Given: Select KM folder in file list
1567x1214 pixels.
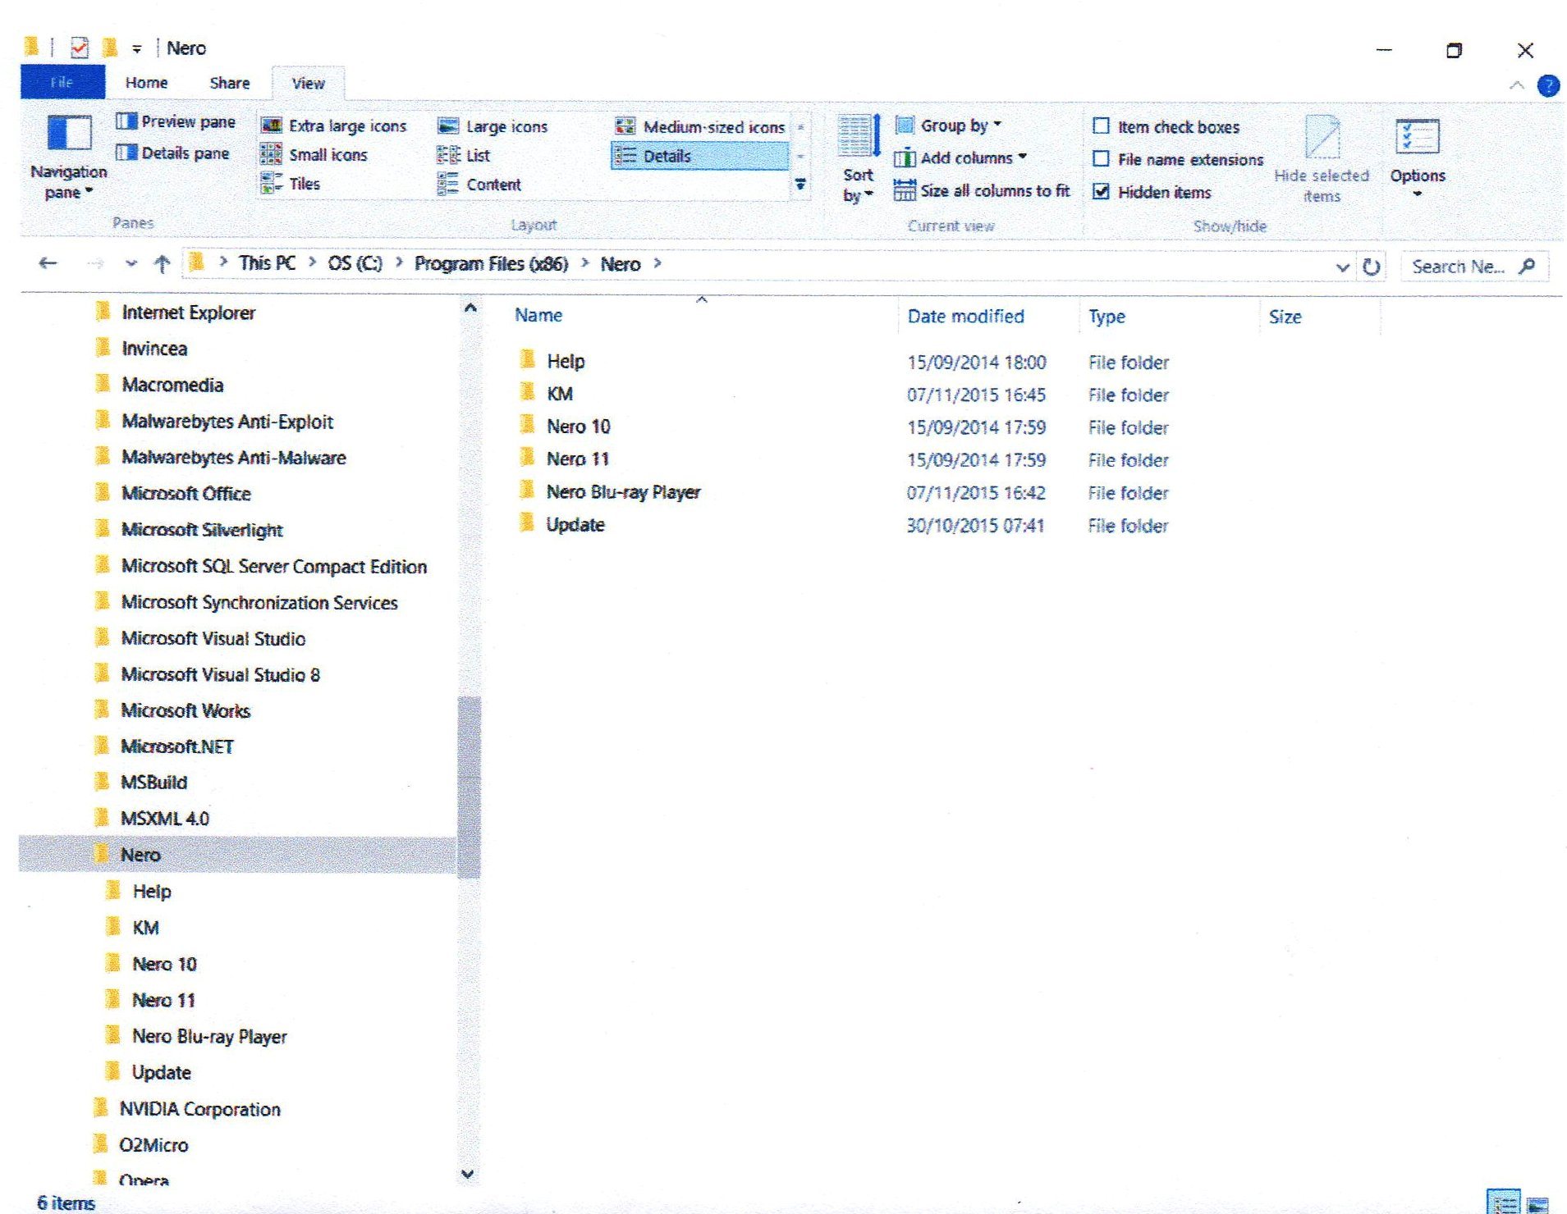Looking at the screenshot, I should (x=559, y=394).
